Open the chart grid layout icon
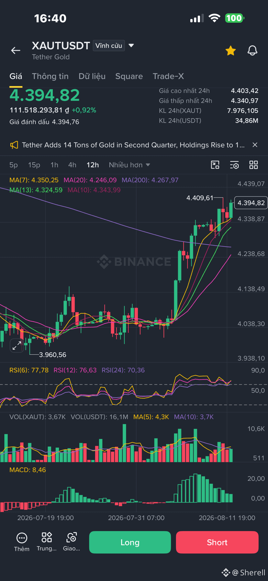Screen dimensions: 268x581 254,165
